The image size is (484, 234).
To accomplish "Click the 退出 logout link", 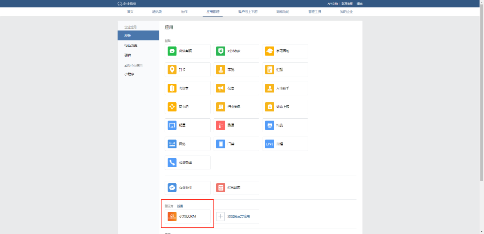I will [360, 4].
